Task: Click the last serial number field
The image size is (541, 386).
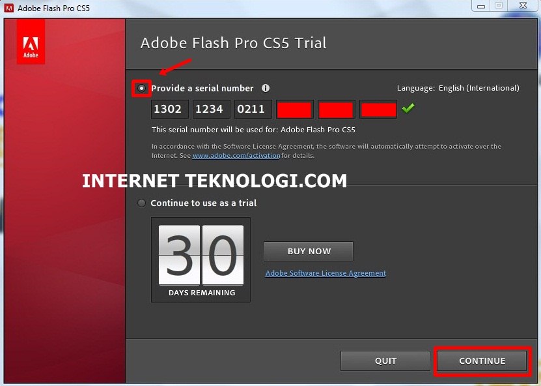Action: click(378, 110)
